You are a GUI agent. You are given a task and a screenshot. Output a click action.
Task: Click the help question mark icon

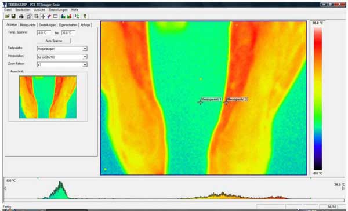85,16
